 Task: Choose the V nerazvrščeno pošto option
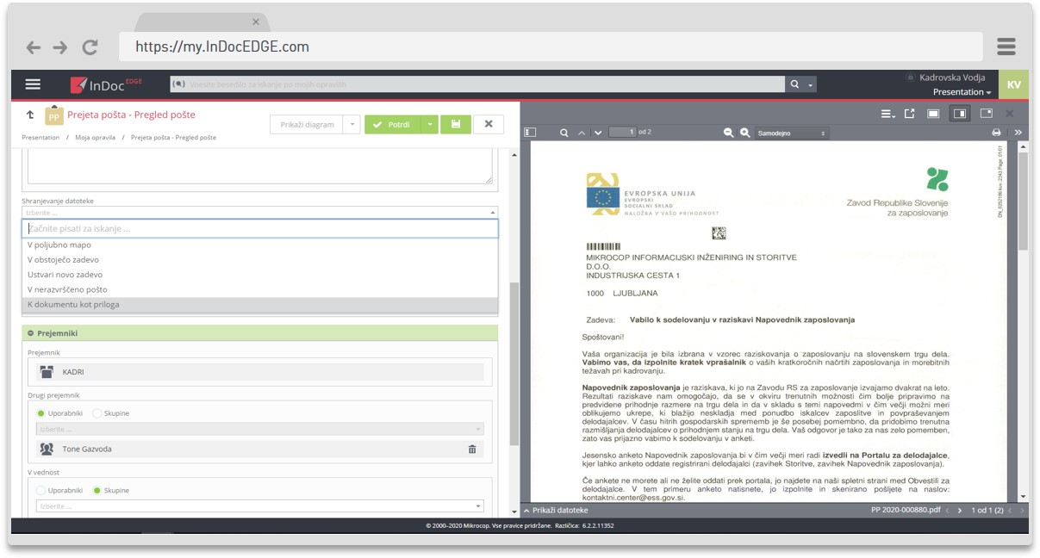click(260, 289)
